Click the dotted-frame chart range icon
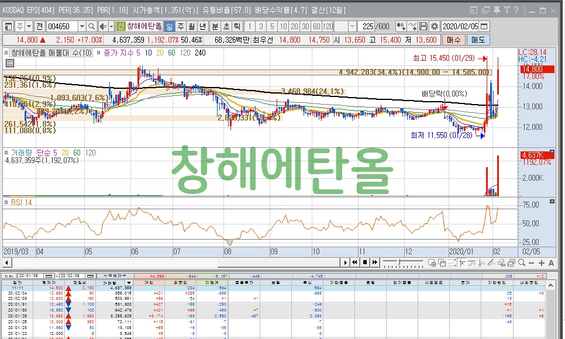 click(452, 263)
